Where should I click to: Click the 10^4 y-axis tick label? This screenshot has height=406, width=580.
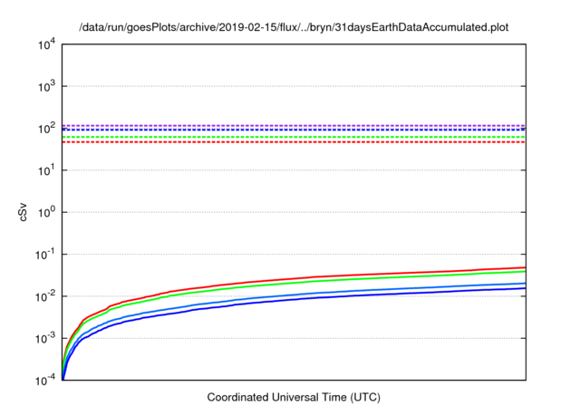46,44
